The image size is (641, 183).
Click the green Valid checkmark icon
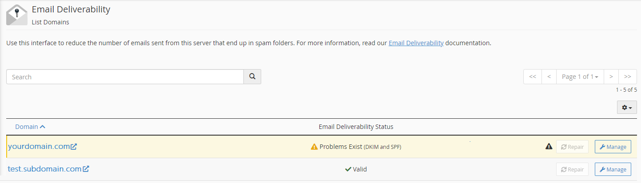coord(348,169)
